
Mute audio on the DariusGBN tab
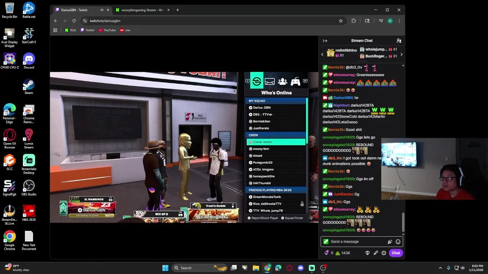point(101,10)
